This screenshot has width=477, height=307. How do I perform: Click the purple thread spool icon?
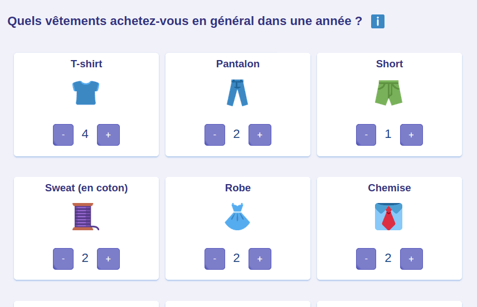86,217
